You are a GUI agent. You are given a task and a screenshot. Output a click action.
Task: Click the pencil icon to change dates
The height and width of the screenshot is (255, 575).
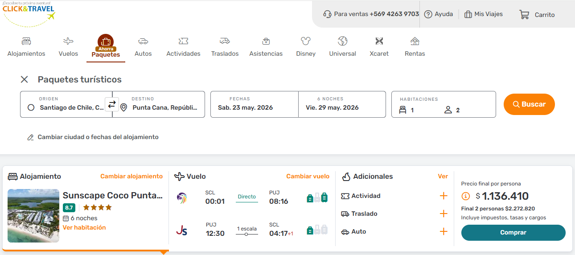click(x=31, y=137)
